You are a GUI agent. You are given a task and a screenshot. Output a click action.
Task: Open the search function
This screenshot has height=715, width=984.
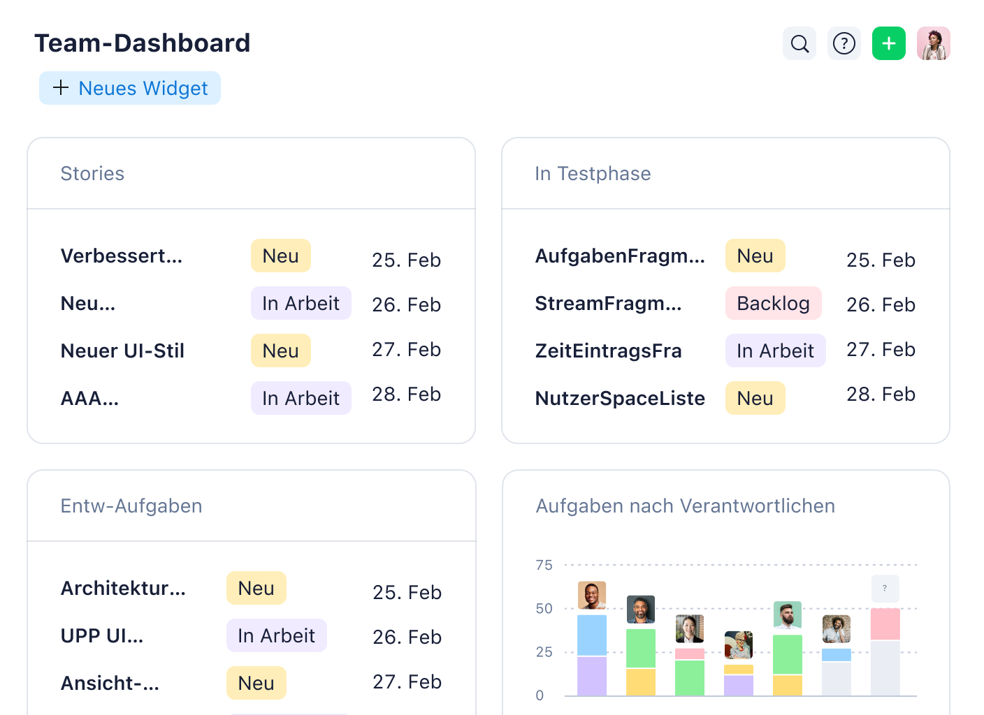tap(799, 43)
